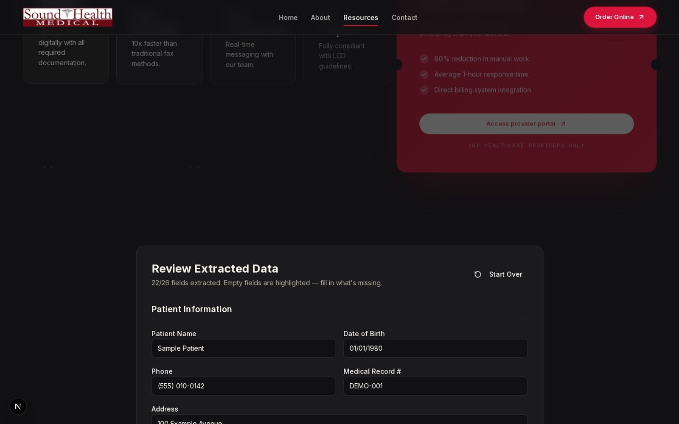Click the Phone label
The width and height of the screenshot is (679, 424).
pos(162,371)
